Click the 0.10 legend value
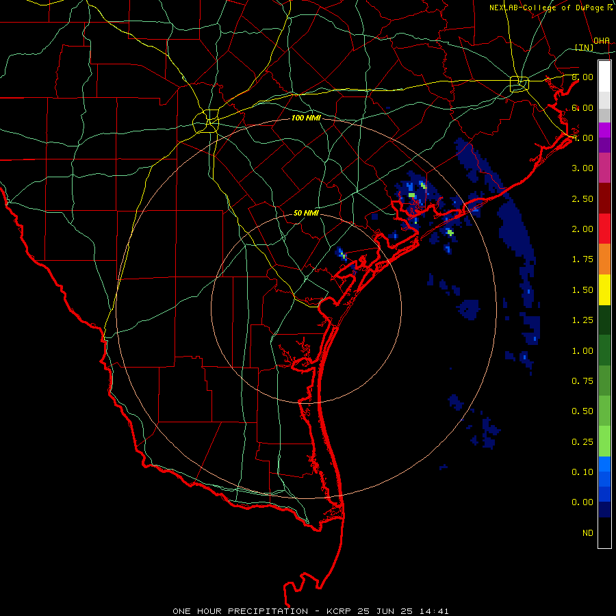 [582, 472]
